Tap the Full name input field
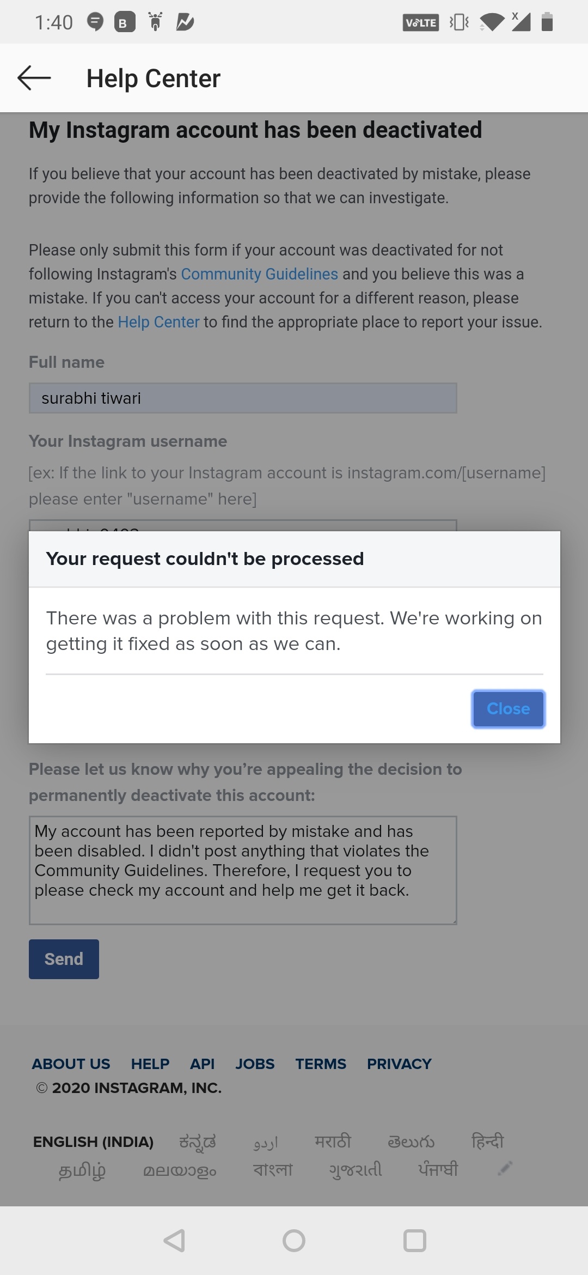Viewport: 588px width, 1275px height. (243, 398)
